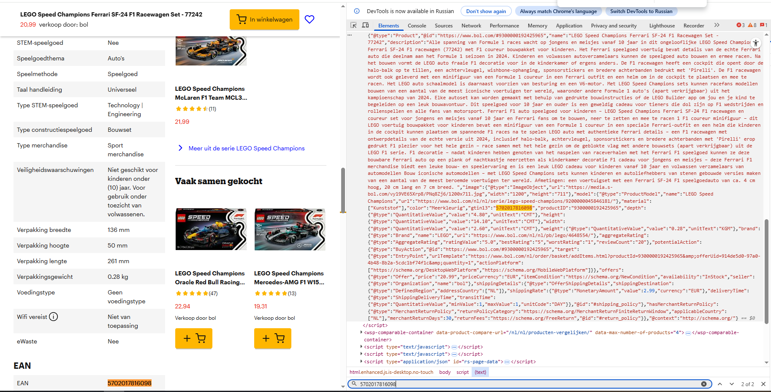Open the DevTools inspect element picker

click(x=353, y=25)
